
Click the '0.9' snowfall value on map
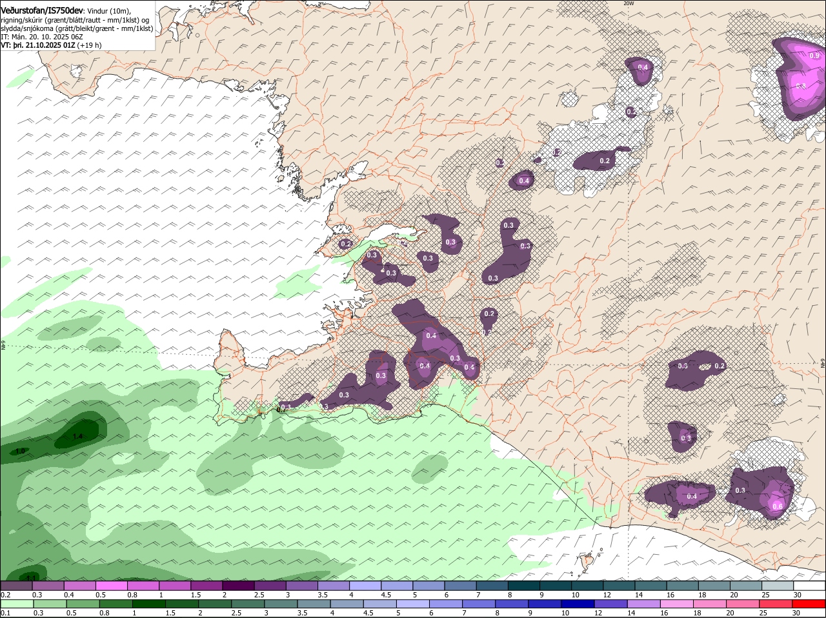pyautogui.click(x=814, y=56)
